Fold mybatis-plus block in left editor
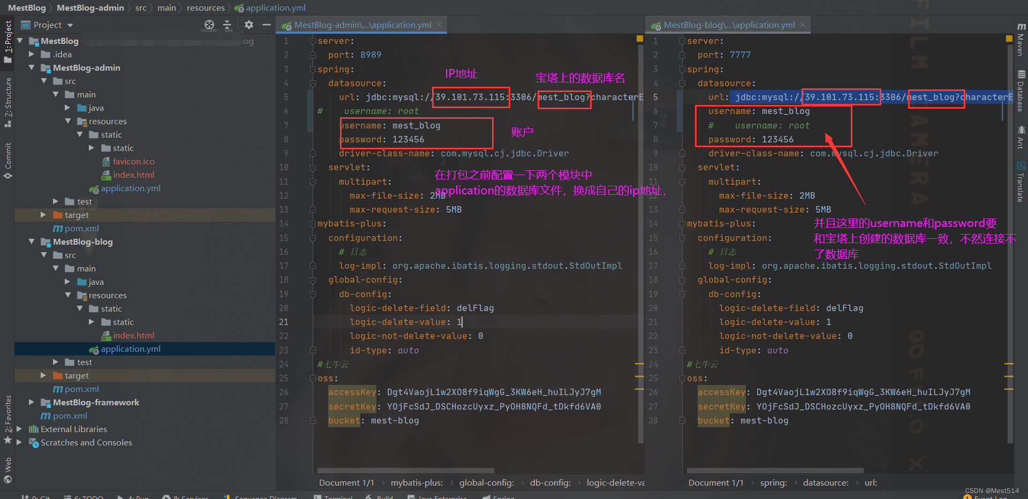Image resolution: width=1028 pixels, height=499 pixels. pyautogui.click(x=313, y=224)
